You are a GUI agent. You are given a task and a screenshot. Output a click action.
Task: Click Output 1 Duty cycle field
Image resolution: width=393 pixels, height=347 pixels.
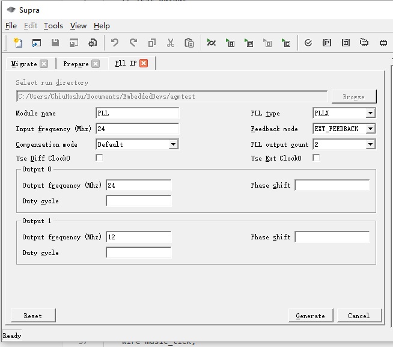(139, 253)
